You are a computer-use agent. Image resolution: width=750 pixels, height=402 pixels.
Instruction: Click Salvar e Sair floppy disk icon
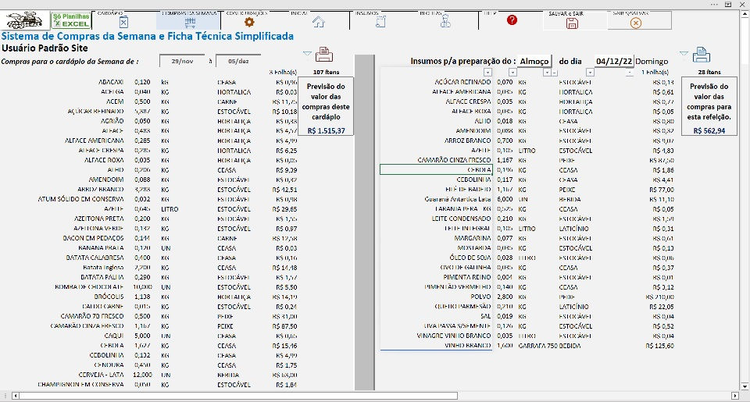pyautogui.click(x=572, y=23)
